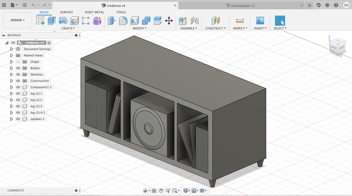Select the Fillet tool
This screenshot has width=352, height=196.
[x=123, y=21]
